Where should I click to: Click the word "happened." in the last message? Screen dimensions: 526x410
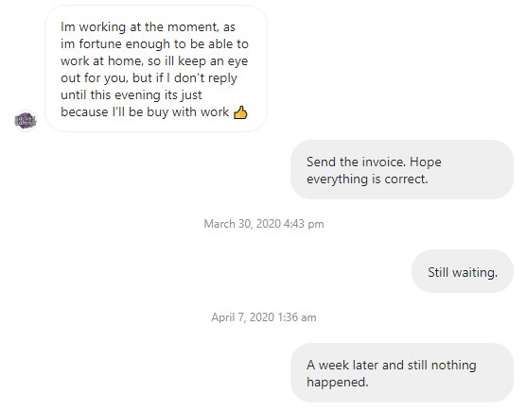[338, 383]
